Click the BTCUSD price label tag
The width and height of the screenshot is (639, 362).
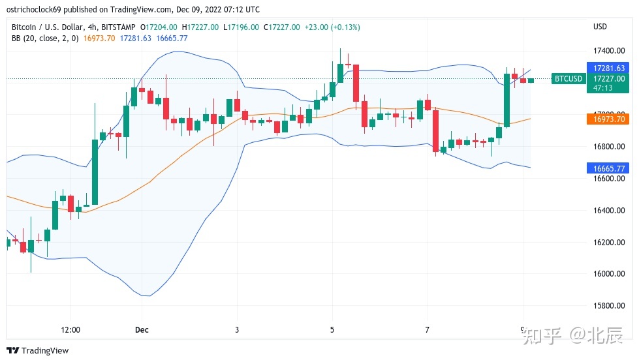click(569, 78)
